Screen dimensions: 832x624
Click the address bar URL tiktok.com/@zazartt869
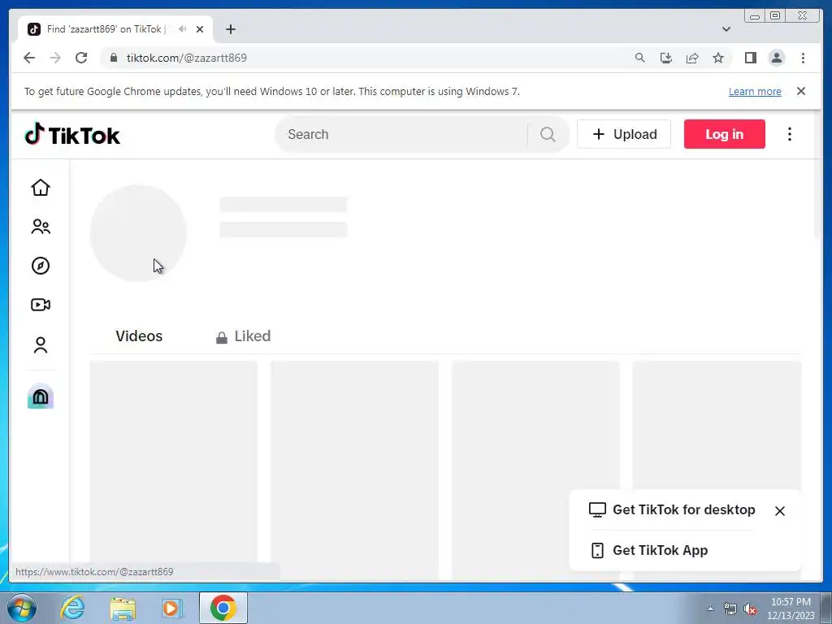point(187,58)
